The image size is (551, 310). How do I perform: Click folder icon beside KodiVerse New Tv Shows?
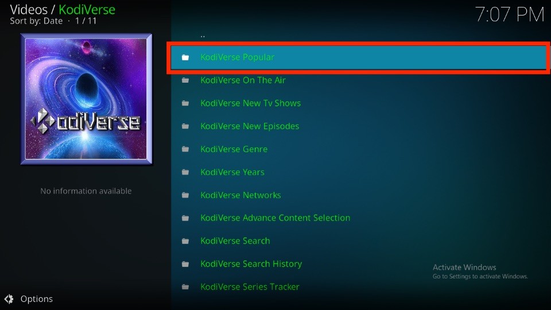click(185, 103)
